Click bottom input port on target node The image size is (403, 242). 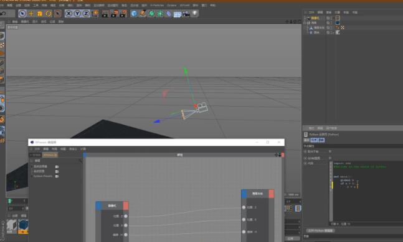tap(244, 231)
